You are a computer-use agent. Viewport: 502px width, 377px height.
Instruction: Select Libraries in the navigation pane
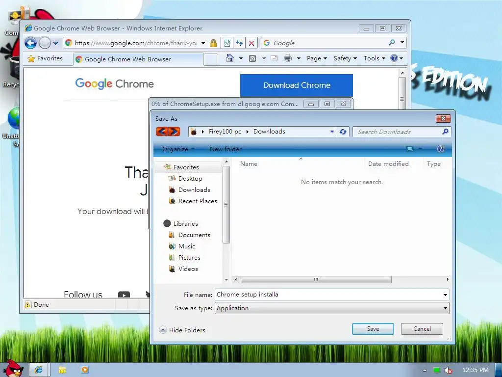tap(185, 224)
